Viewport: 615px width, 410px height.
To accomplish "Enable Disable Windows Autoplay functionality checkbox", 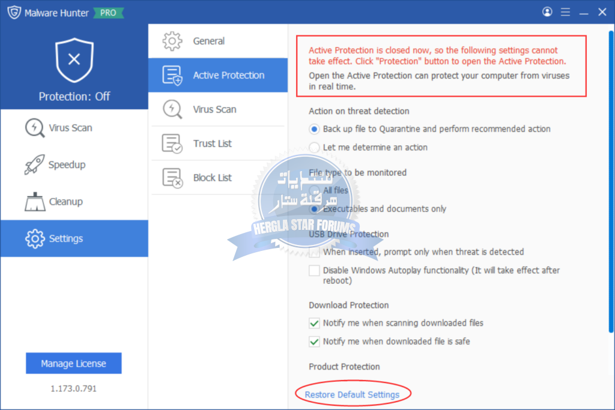I will pos(314,271).
